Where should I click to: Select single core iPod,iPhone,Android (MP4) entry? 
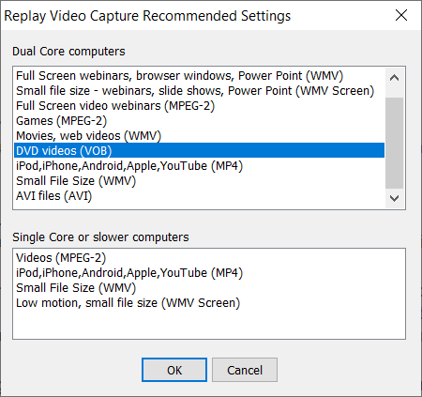tap(209, 273)
